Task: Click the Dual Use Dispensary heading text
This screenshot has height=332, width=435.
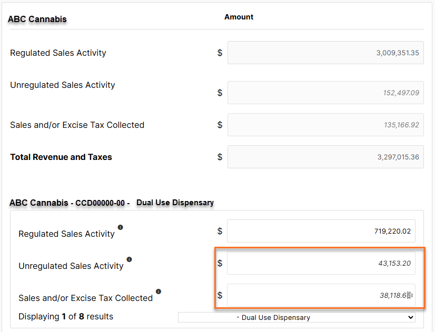Action: (175, 203)
